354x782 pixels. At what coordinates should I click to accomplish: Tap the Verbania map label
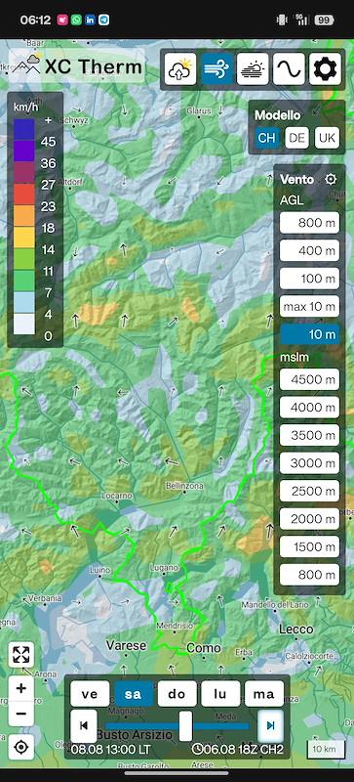[x=45, y=598]
